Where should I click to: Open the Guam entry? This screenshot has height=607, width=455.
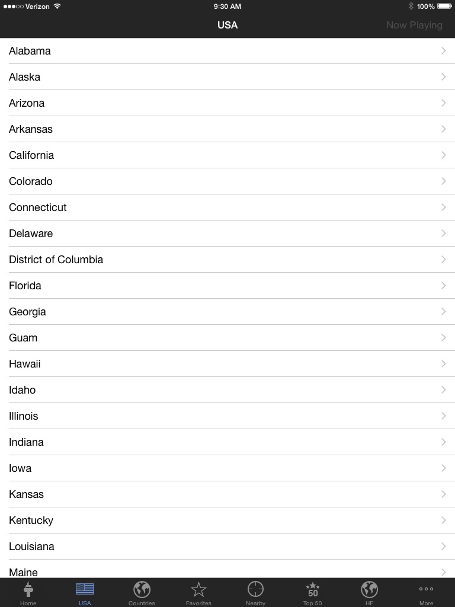click(x=227, y=338)
